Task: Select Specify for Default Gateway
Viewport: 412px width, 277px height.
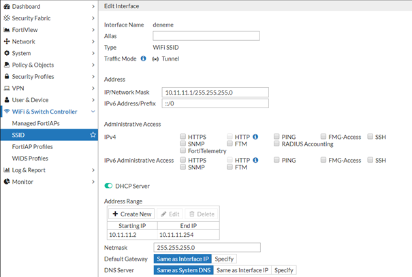Action: pos(223,259)
